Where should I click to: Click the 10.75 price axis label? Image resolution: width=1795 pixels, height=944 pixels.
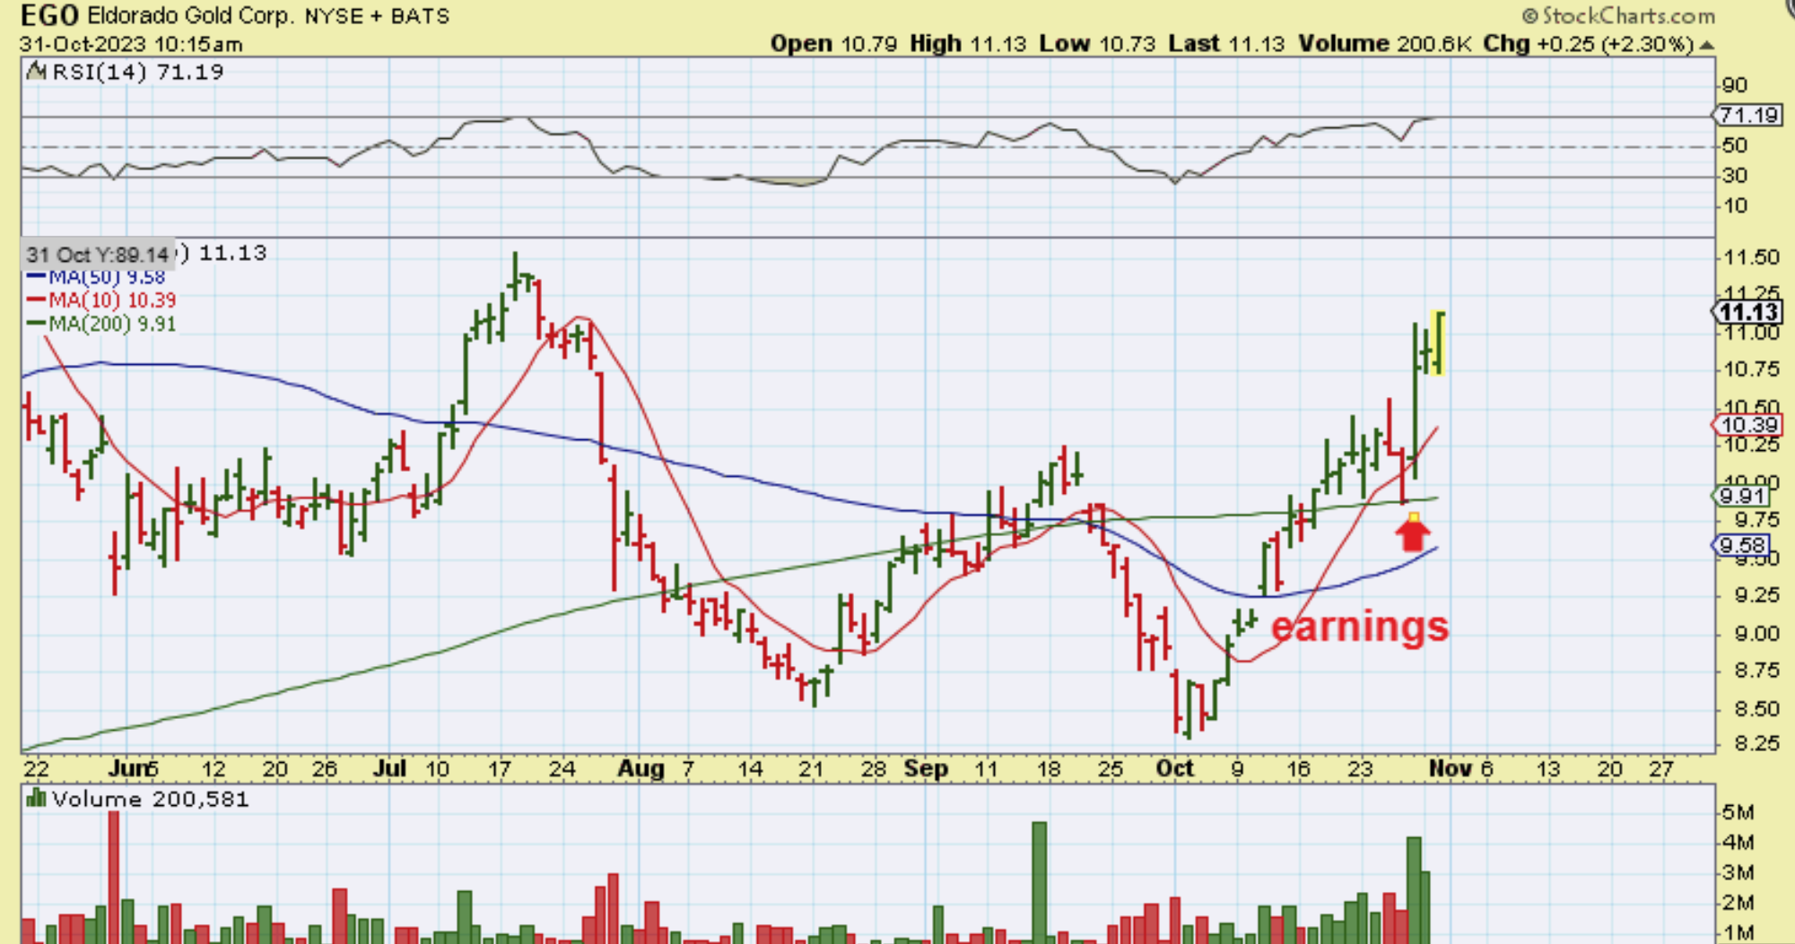point(1750,370)
